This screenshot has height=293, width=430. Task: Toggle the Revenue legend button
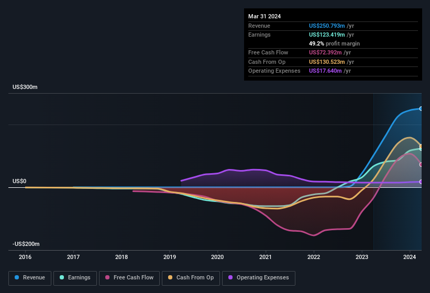[x=30, y=278]
